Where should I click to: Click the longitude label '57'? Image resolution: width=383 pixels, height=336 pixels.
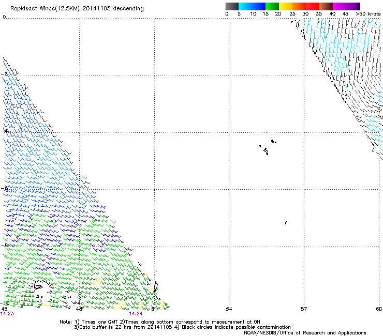(304, 309)
